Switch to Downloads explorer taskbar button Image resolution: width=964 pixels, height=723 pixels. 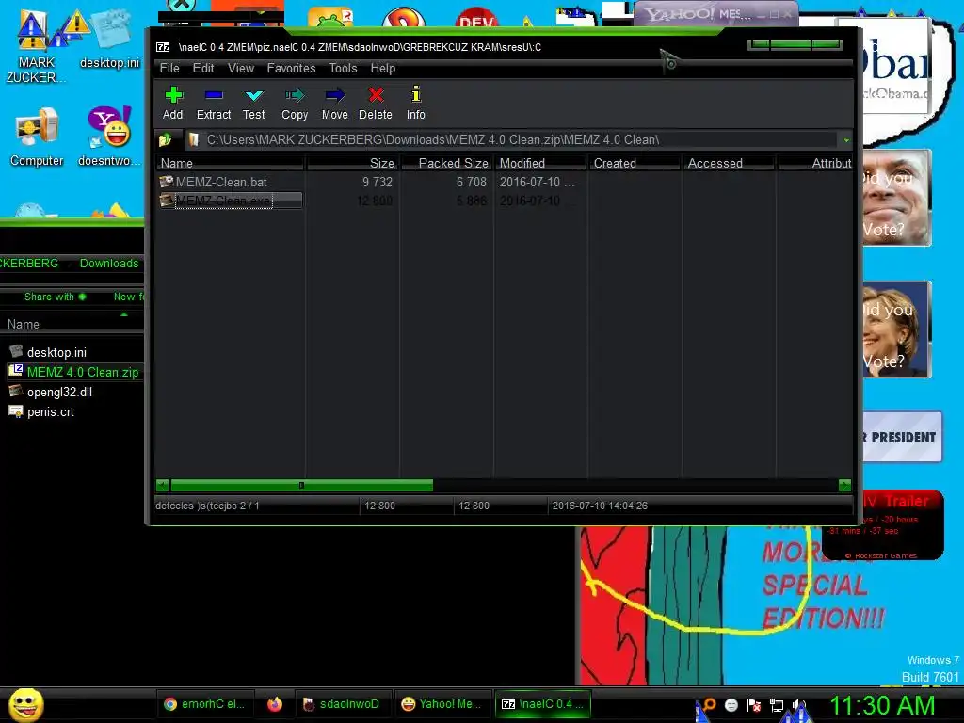(342, 704)
